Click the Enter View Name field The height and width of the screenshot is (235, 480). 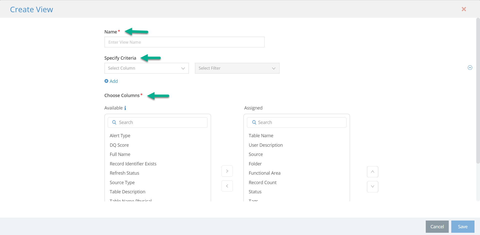(184, 42)
